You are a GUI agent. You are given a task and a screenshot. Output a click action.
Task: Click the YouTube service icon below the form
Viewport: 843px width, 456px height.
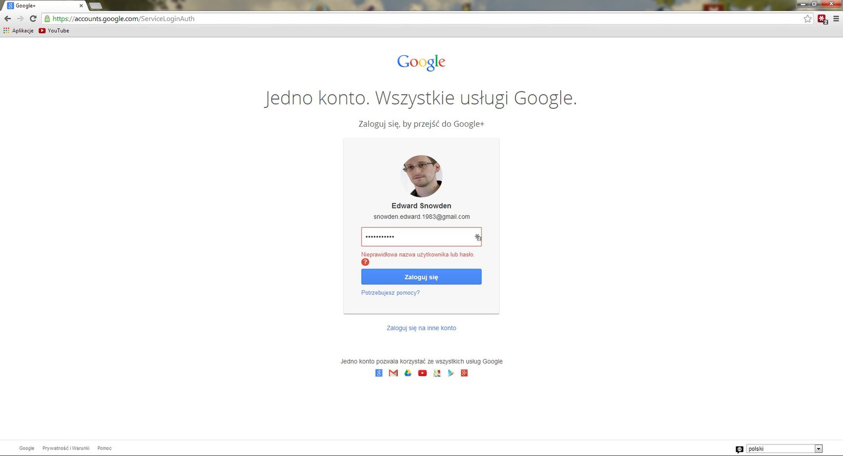[422, 373]
